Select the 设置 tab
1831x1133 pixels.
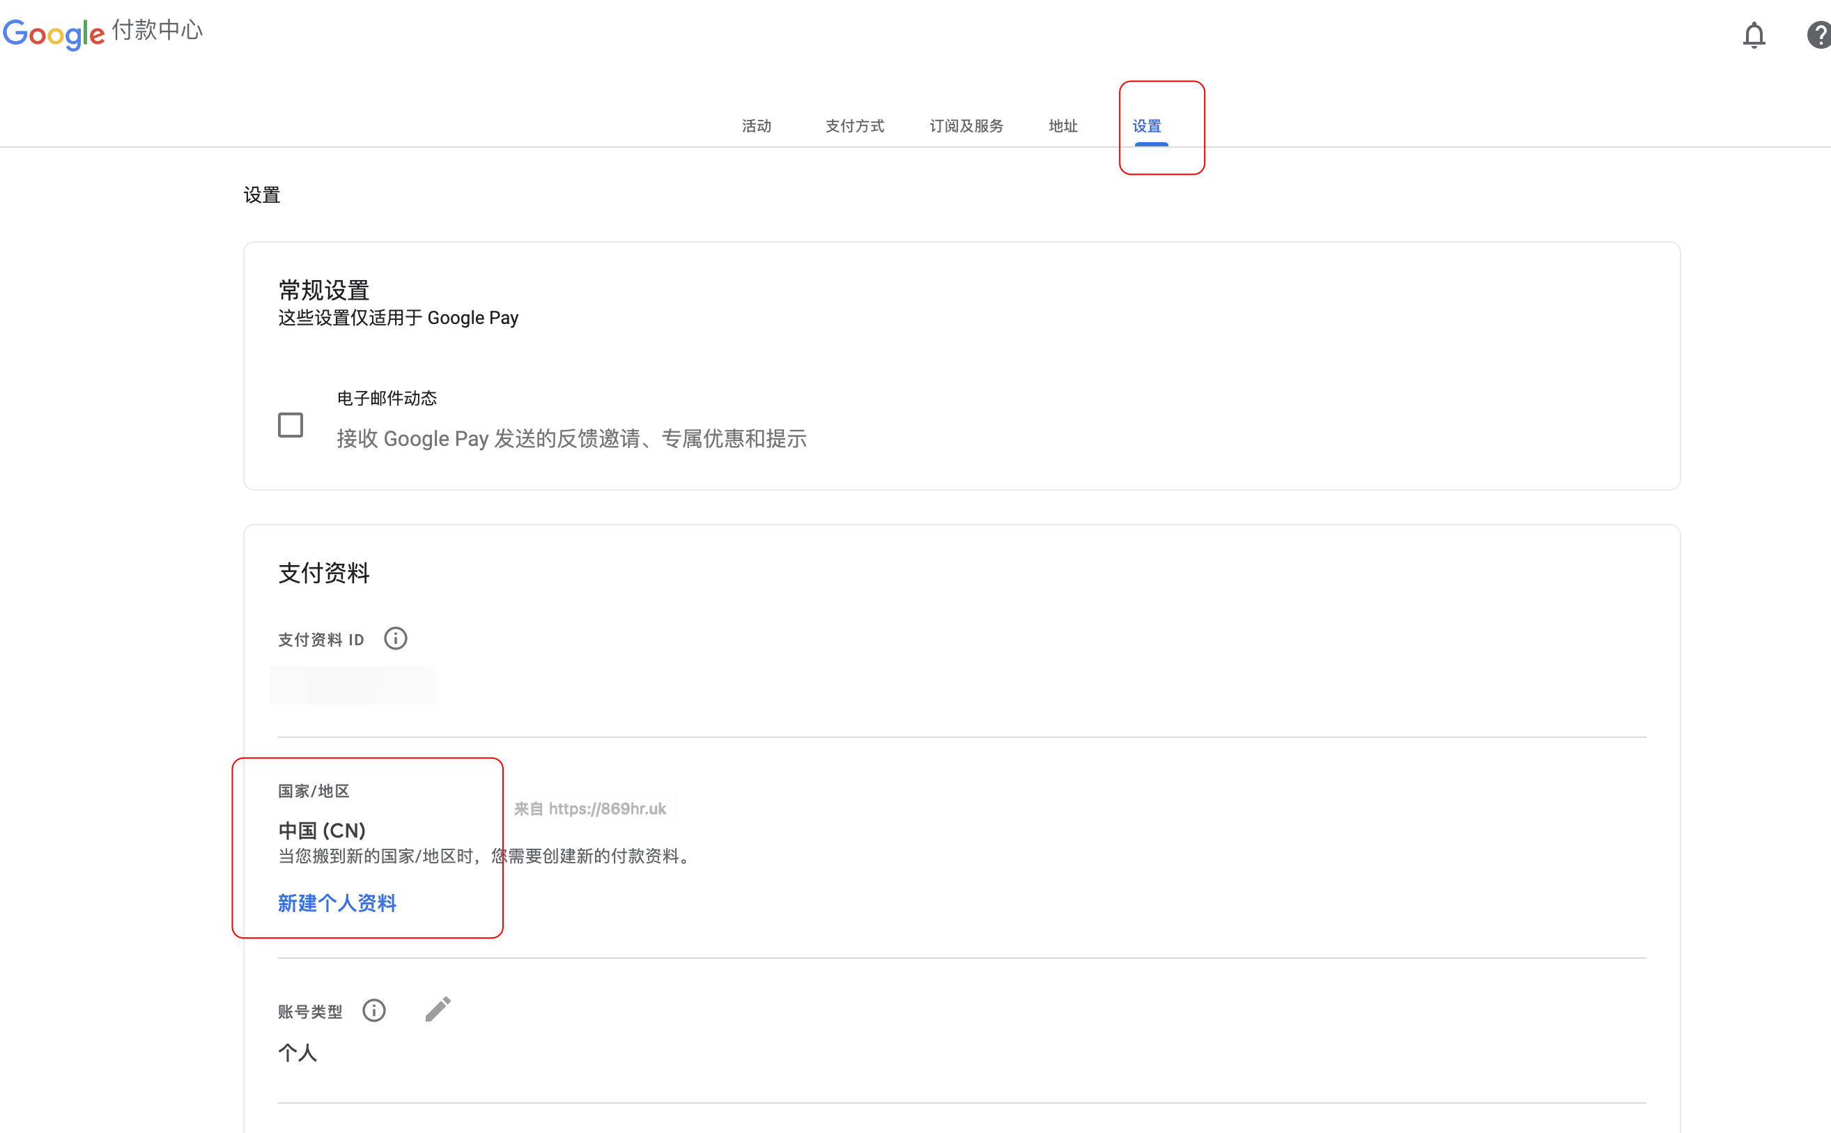click(x=1147, y=126)
